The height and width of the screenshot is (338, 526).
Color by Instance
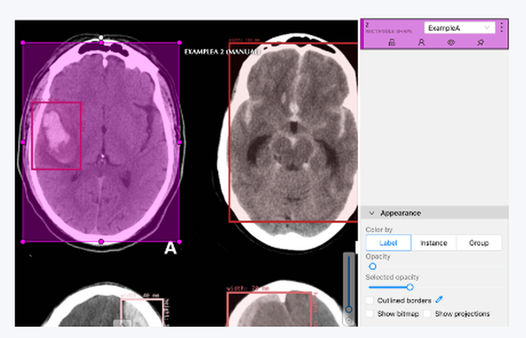[x=434, y=243]
